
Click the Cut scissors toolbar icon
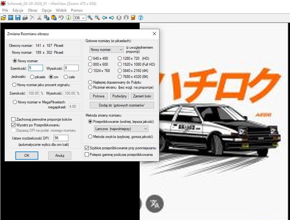tap(40, 18)
